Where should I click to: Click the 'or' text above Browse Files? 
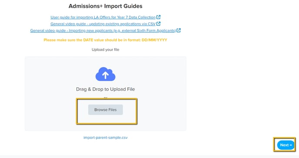(x=106, y=97)
